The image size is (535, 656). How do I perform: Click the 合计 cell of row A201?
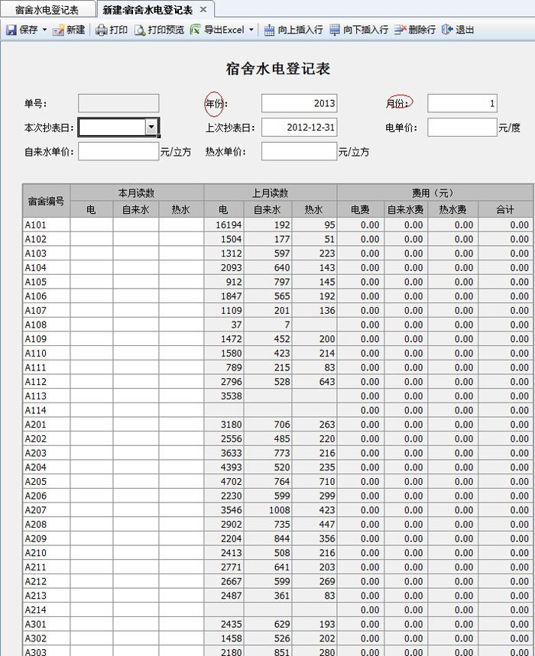505,425
